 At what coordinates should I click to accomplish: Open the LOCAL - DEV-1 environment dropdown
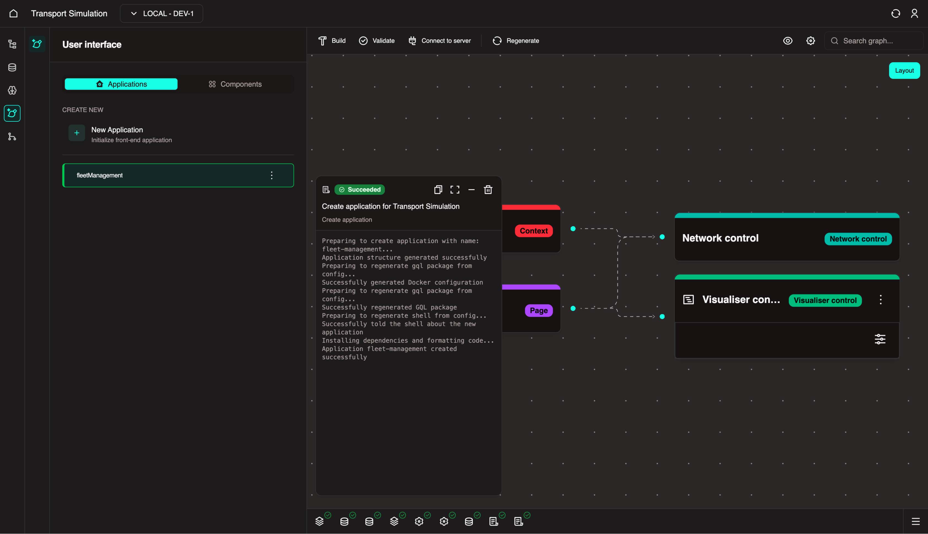click(161, 13)
